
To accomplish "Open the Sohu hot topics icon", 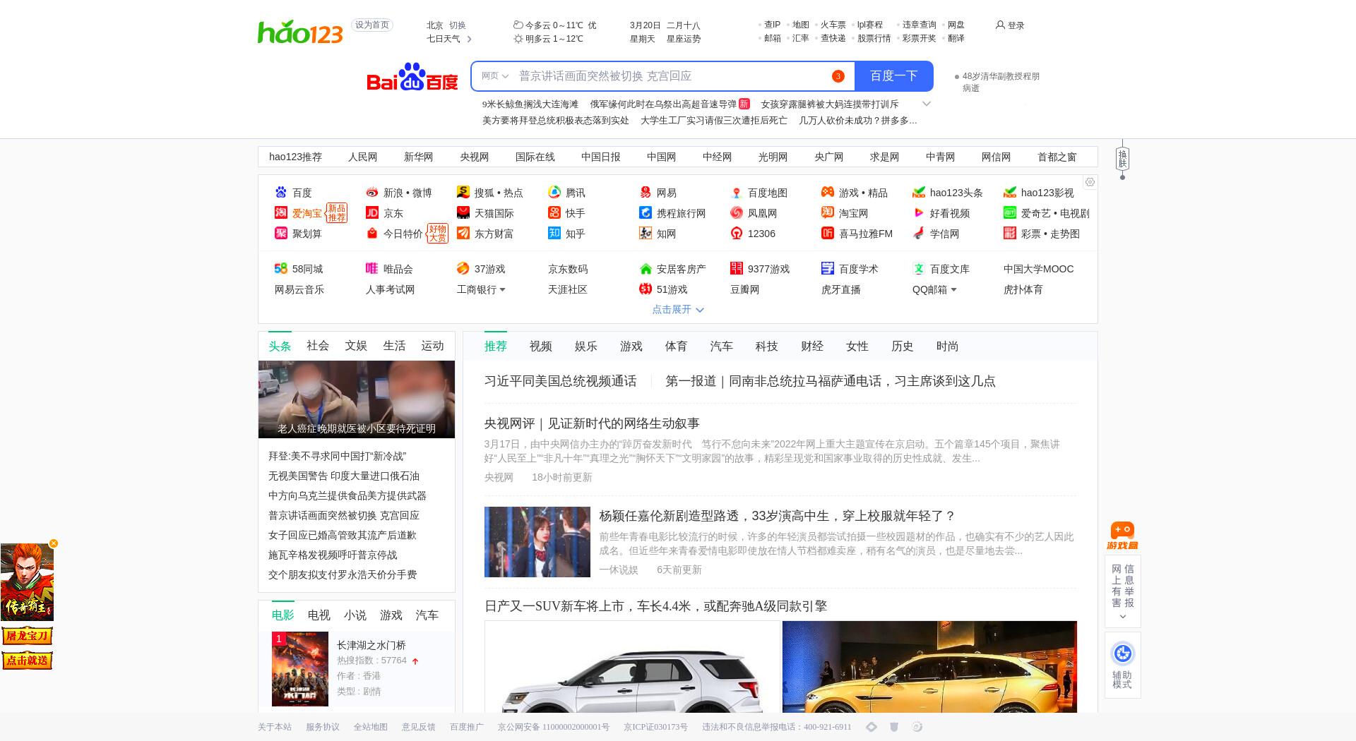I will 463,193.
